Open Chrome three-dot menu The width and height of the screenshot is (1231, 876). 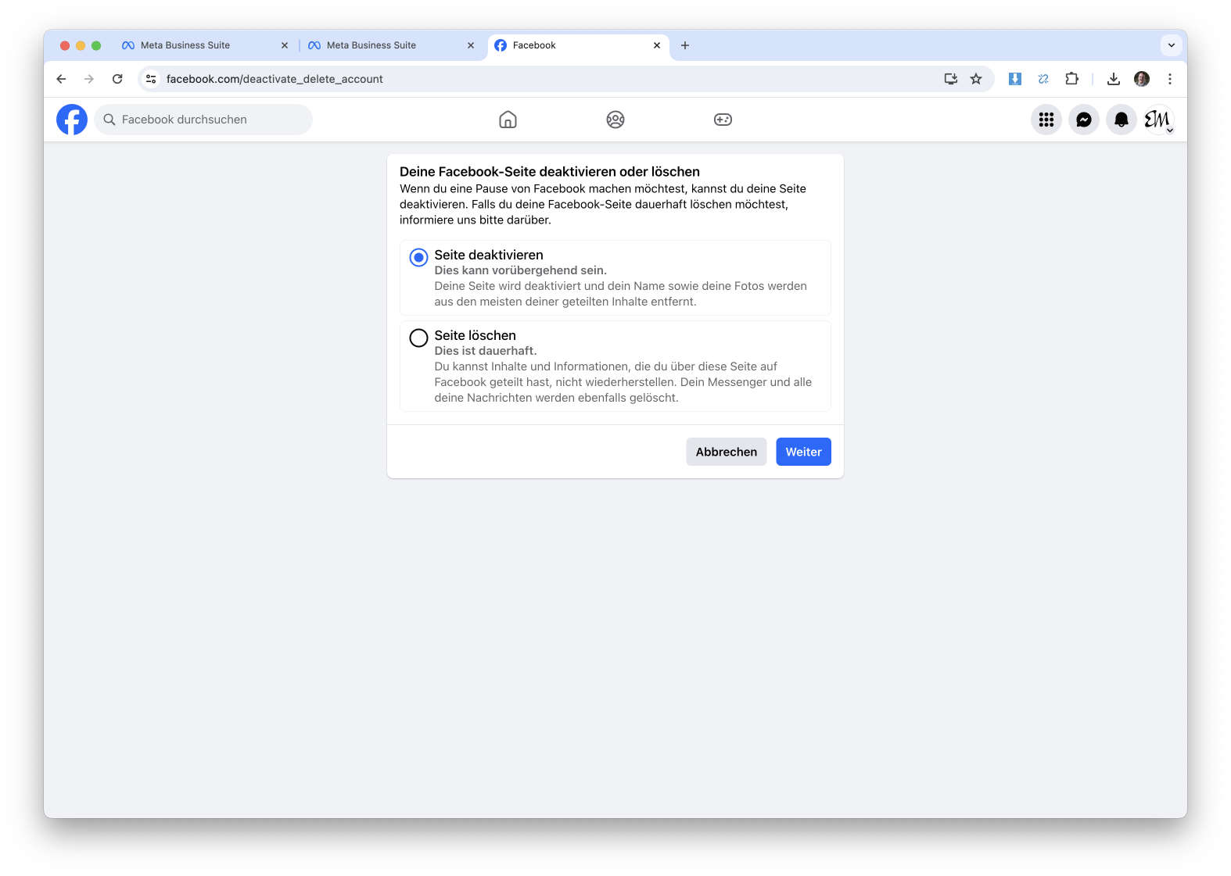pyautogui.click(x=1169, y=79)
